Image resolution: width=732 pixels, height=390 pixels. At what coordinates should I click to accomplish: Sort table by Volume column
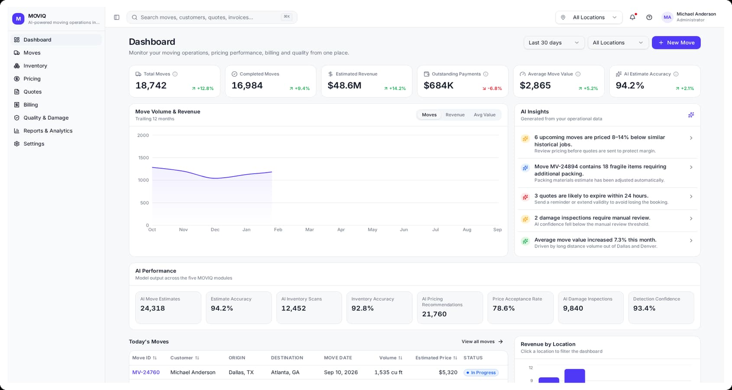pyautogui.click(x=391, y=358)
